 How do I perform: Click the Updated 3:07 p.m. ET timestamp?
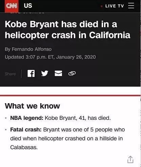click(50, 57)
